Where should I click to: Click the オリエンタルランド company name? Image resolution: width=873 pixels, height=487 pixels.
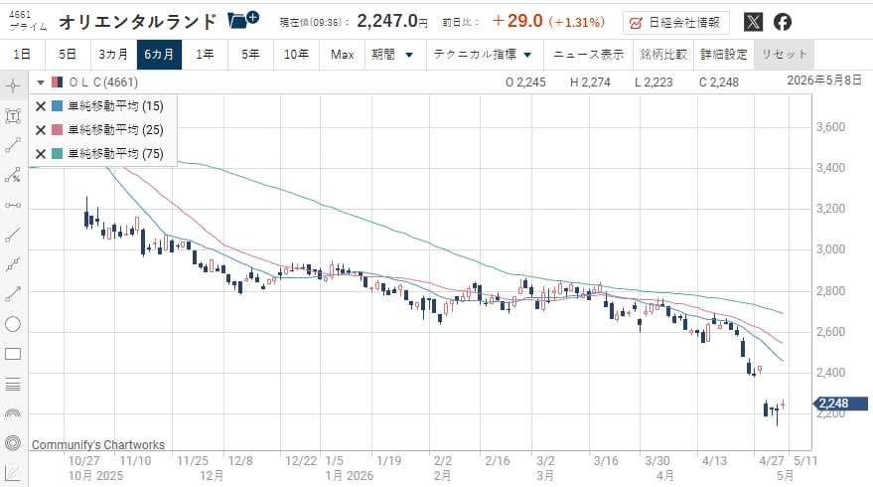click(x=137, y=22)
